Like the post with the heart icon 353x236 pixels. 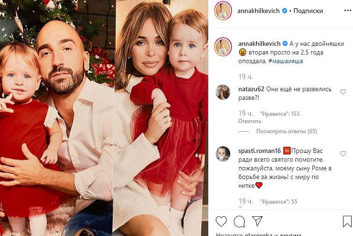[x=221, y=222]
